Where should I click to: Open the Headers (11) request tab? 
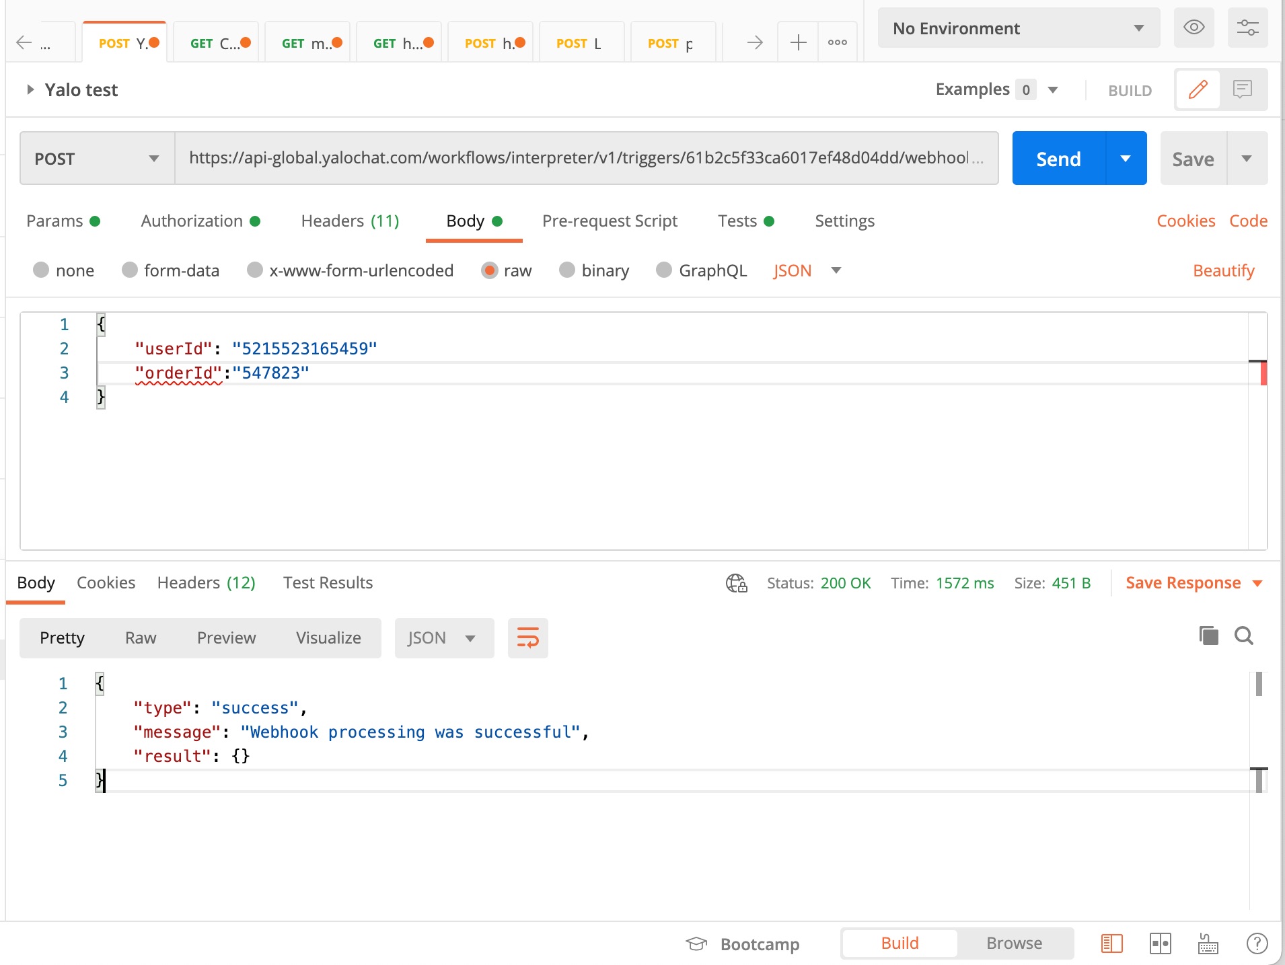click(x=350, y=221)
